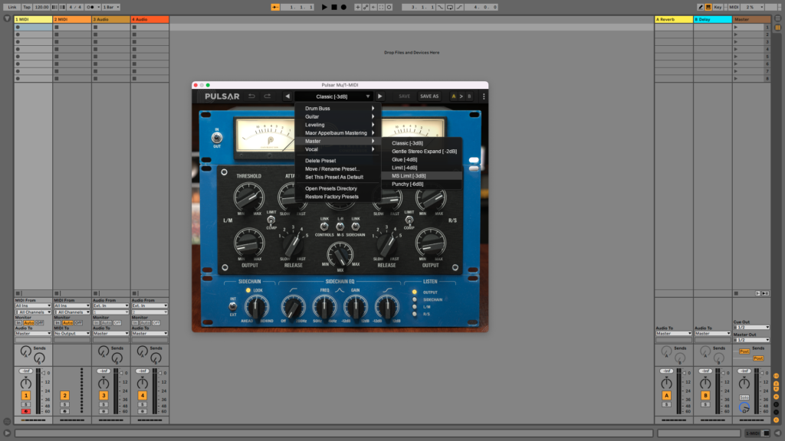The image size is (785, 441).
Task: Stop playback with the transport Stop button
Action: tap(334, 7)
